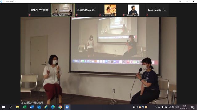
Task: Toggle IME input mode 'A' indicator
Action: click(137, 107)
